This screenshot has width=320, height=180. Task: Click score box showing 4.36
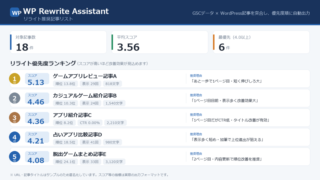point(37,118)
